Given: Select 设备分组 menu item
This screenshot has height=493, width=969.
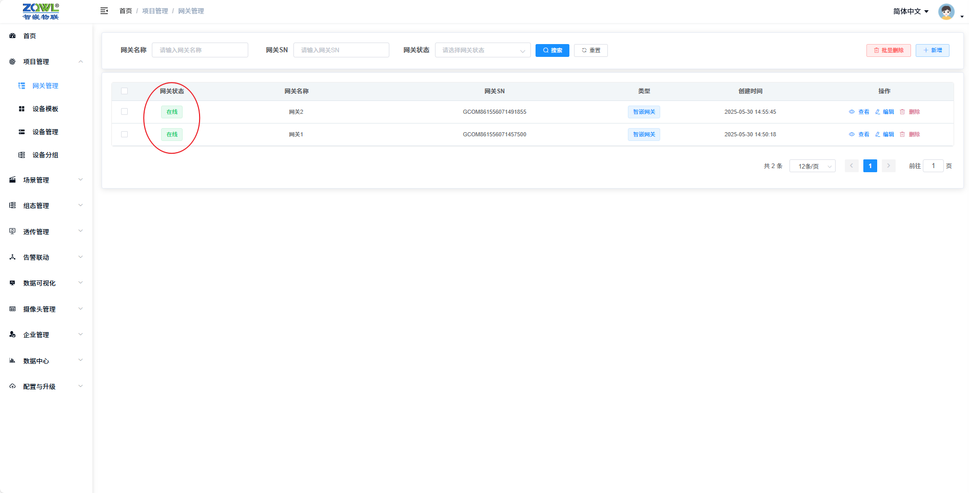Looking at the screenshot, I should click(45, 155).
